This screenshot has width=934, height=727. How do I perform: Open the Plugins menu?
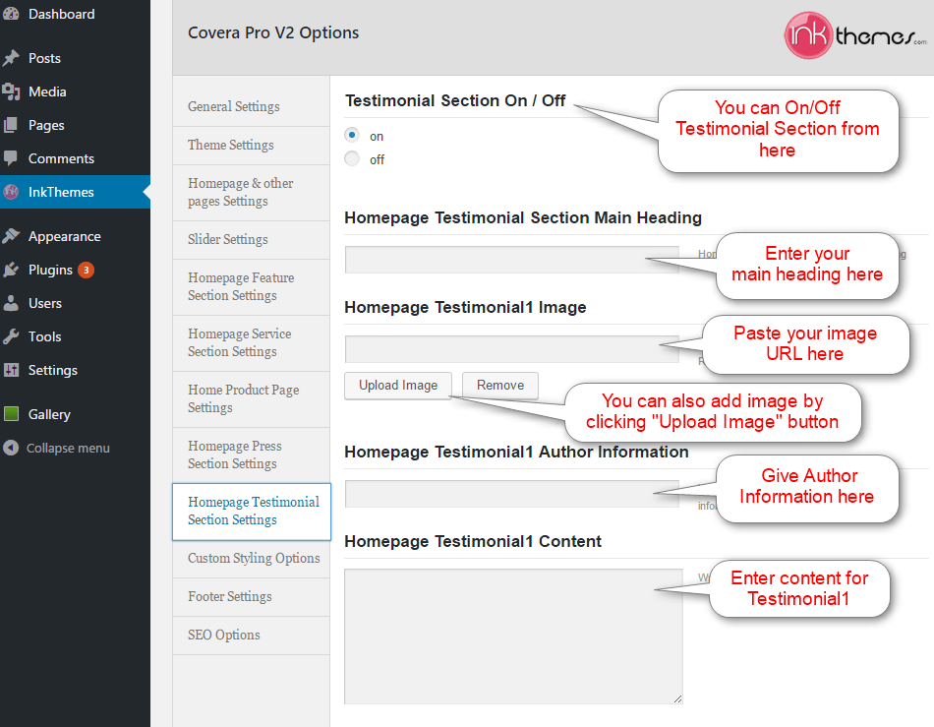click(75, 270)
